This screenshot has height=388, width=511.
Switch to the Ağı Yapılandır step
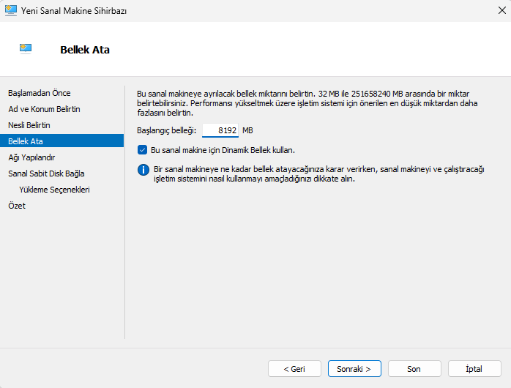click(31, 157)
